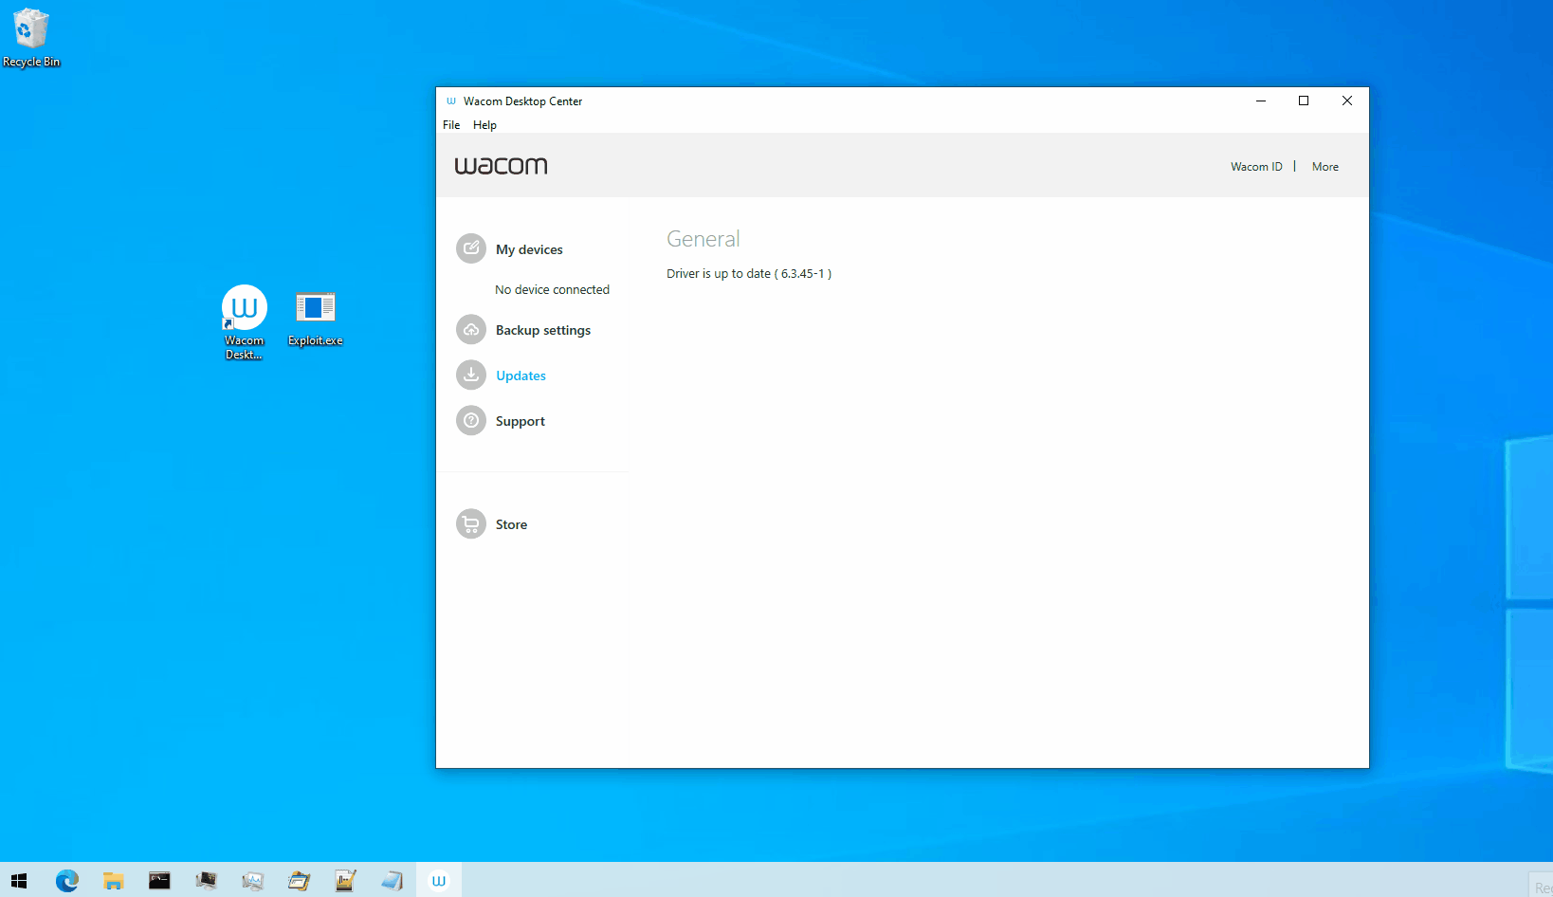Screen dimensions: 1553x897
Task: Click the Wacom ID link
Action: pyautogui.click(x=1256, y=167)
